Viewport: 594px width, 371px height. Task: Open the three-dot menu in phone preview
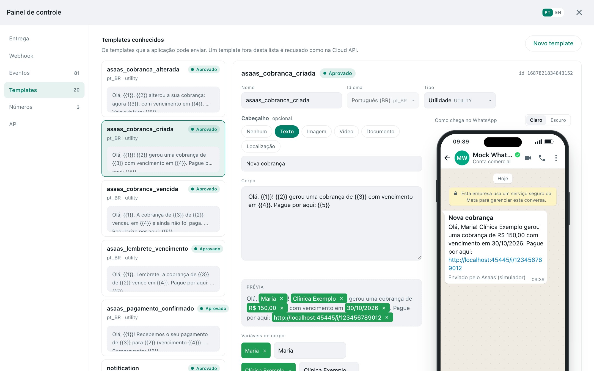click(556, 158)
